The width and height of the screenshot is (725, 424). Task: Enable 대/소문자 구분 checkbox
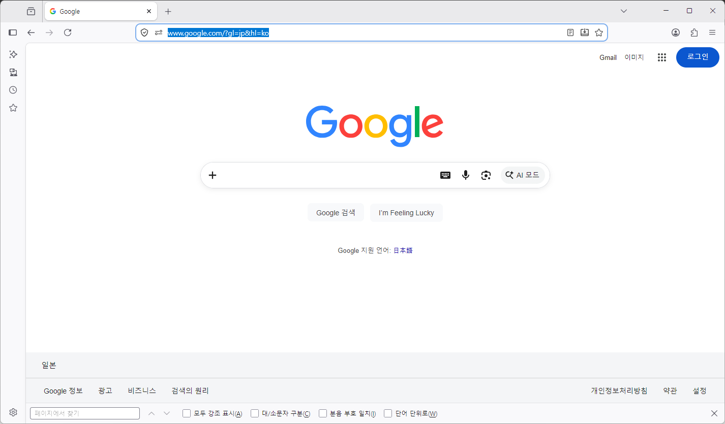[x=255, y=413]
